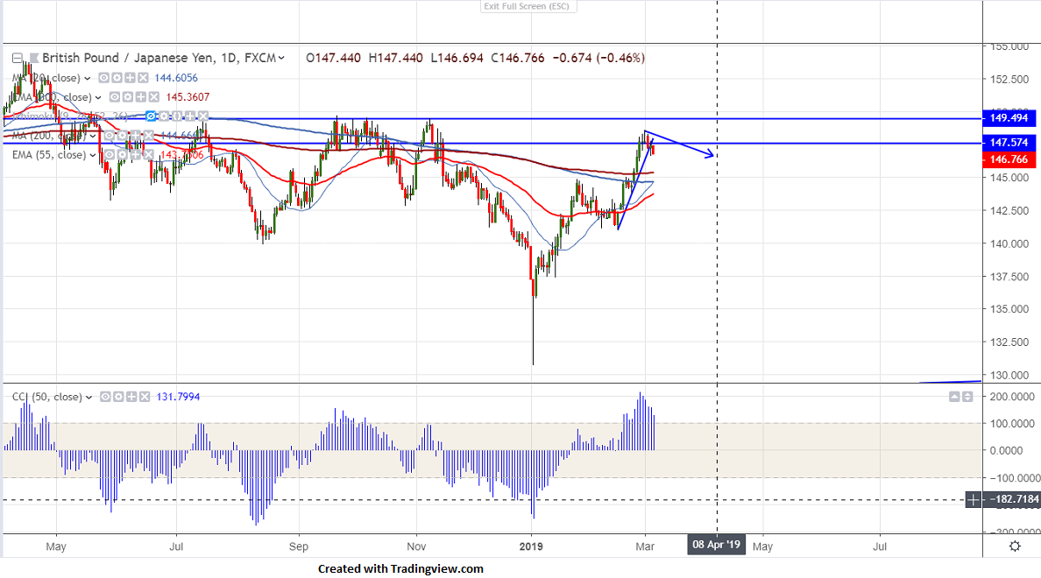Show the hidden Ichimoku indicator
The height and width of the screenshot is (578, 1041).
coord(152,116)
